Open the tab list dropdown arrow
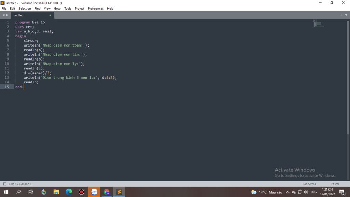The image size is (350, 197). pyautogui.click(x=346, y=15)
